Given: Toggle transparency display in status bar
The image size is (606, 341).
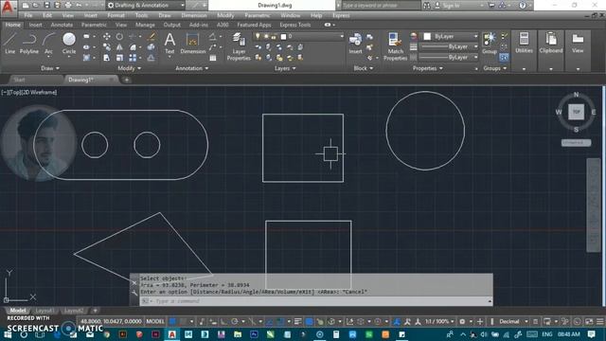Looking at the screenshot, I should point(310,321).
